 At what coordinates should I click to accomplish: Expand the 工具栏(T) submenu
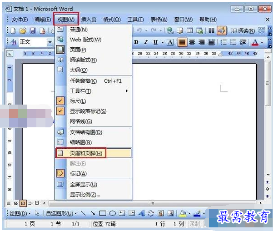[x=93, y=91]
